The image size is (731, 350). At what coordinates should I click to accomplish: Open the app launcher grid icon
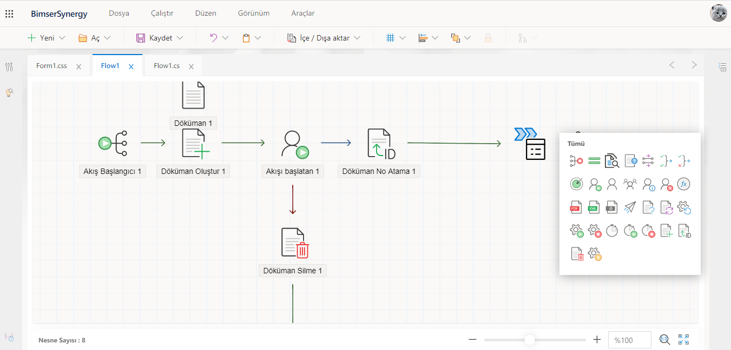point(9,14)
